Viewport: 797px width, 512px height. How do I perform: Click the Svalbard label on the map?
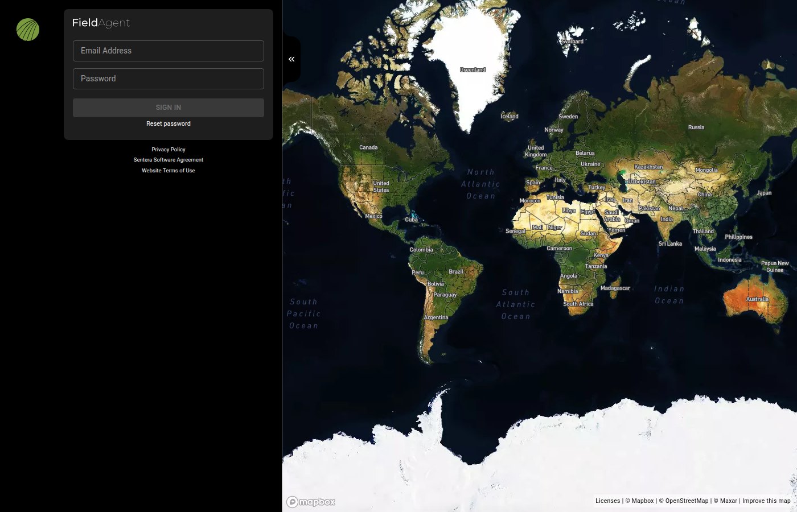pyautogui.click(x=573, y=42)
